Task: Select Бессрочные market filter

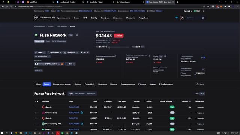Action: [x=80, y=93]
